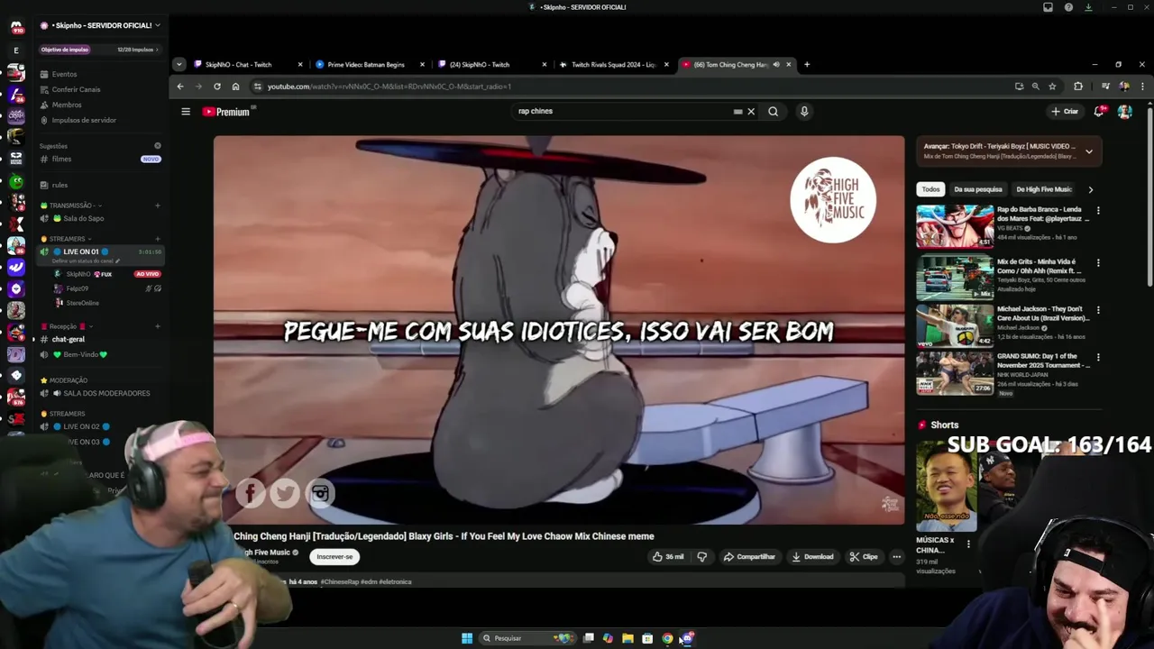
Task: Open options for the GRAND SUMO video
Action: 1098,357
